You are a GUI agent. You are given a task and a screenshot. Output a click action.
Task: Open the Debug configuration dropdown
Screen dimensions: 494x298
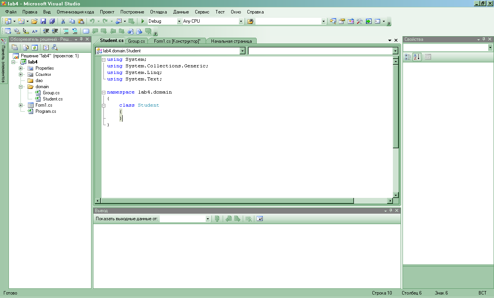[x=179, y=21]
